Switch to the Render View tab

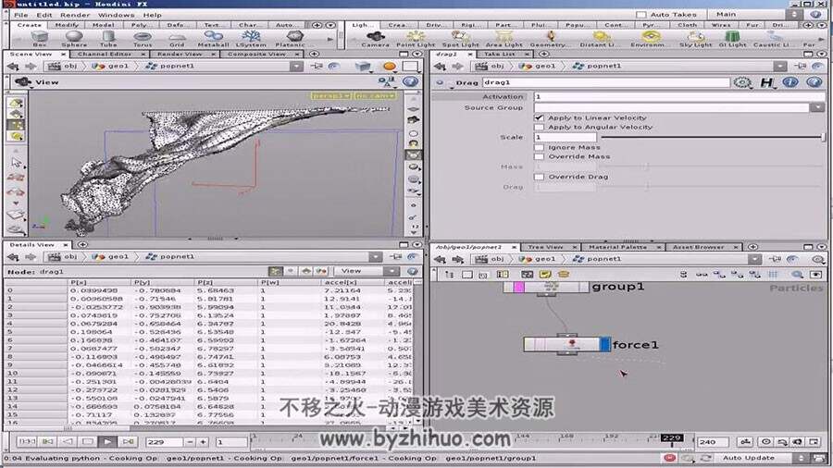[179, 55]
